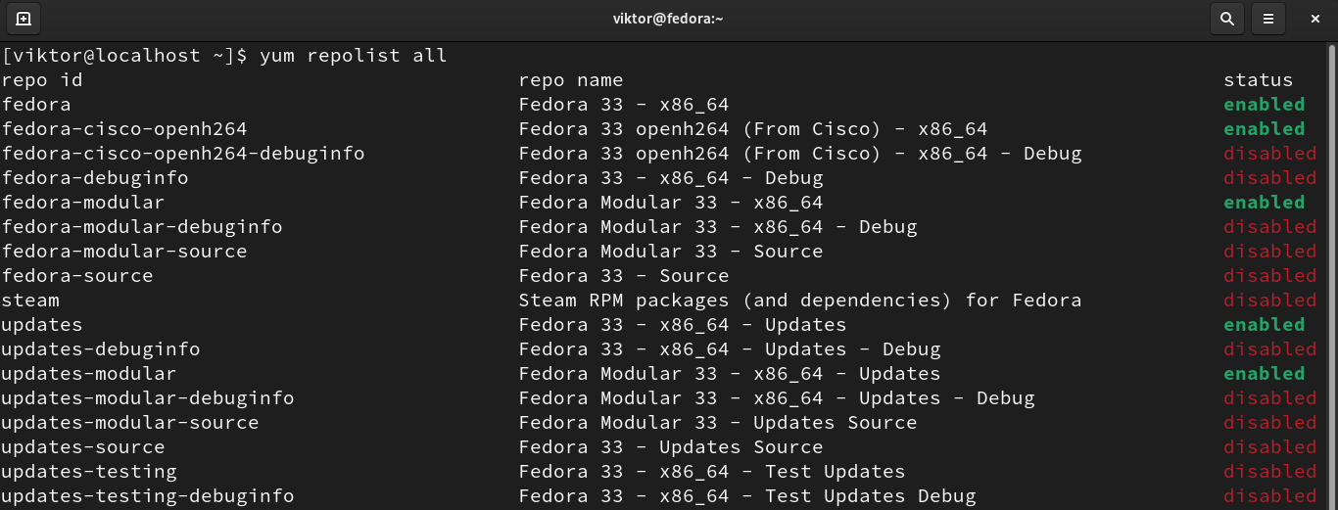The width and height of the screenshot is (1338, 510).
Task: Click the 'updates-modular-source' repo id
Action: (130, 423)
